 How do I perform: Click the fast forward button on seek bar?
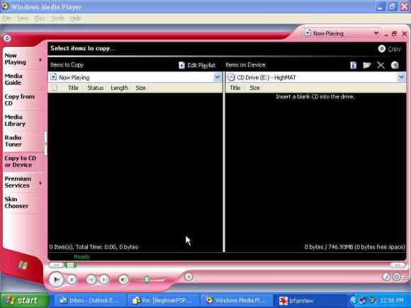pyautogui.click(x=398, y=266)
